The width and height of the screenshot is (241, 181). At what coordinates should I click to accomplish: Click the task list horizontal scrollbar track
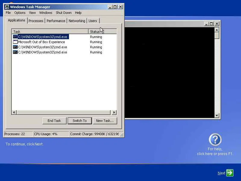63,112
